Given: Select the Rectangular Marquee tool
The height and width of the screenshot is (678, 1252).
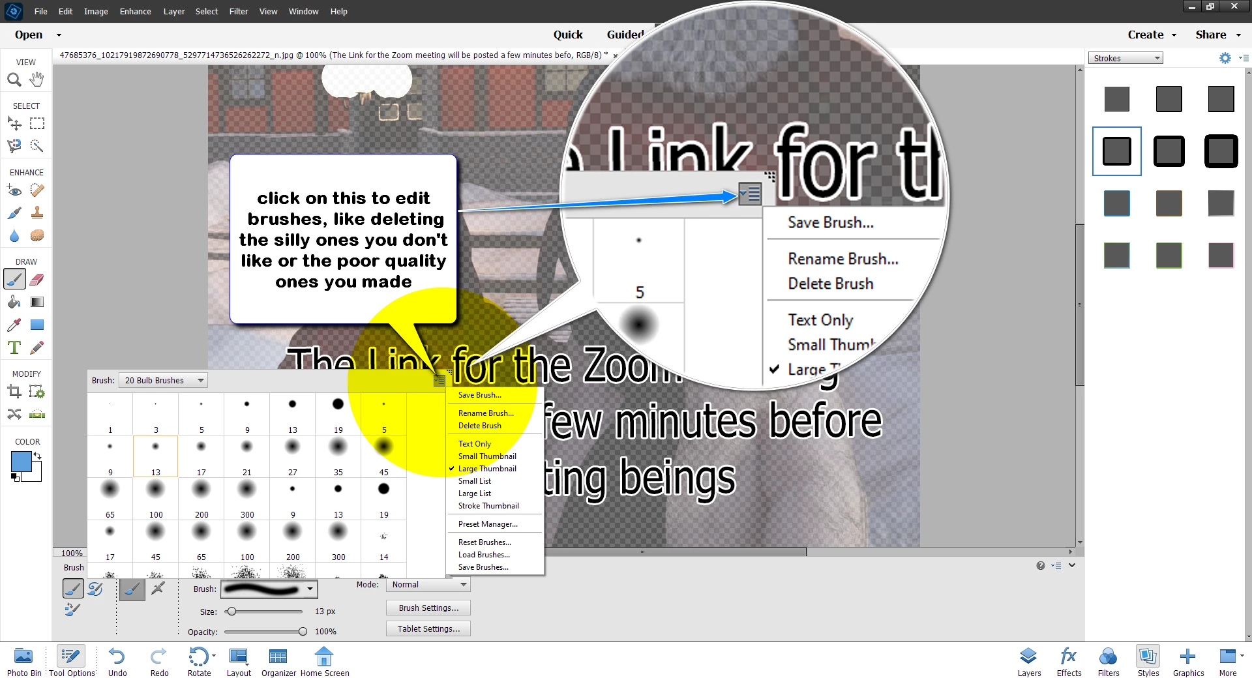Looking at the screenshot, I should (x=37, y=123).
